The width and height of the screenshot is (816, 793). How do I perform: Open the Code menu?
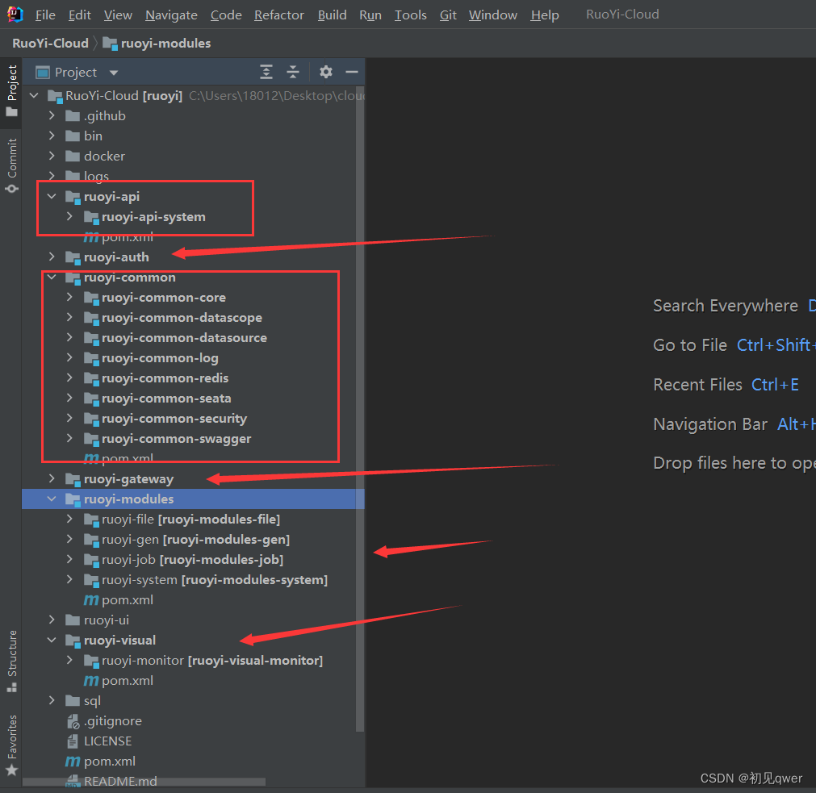(226, 15)
